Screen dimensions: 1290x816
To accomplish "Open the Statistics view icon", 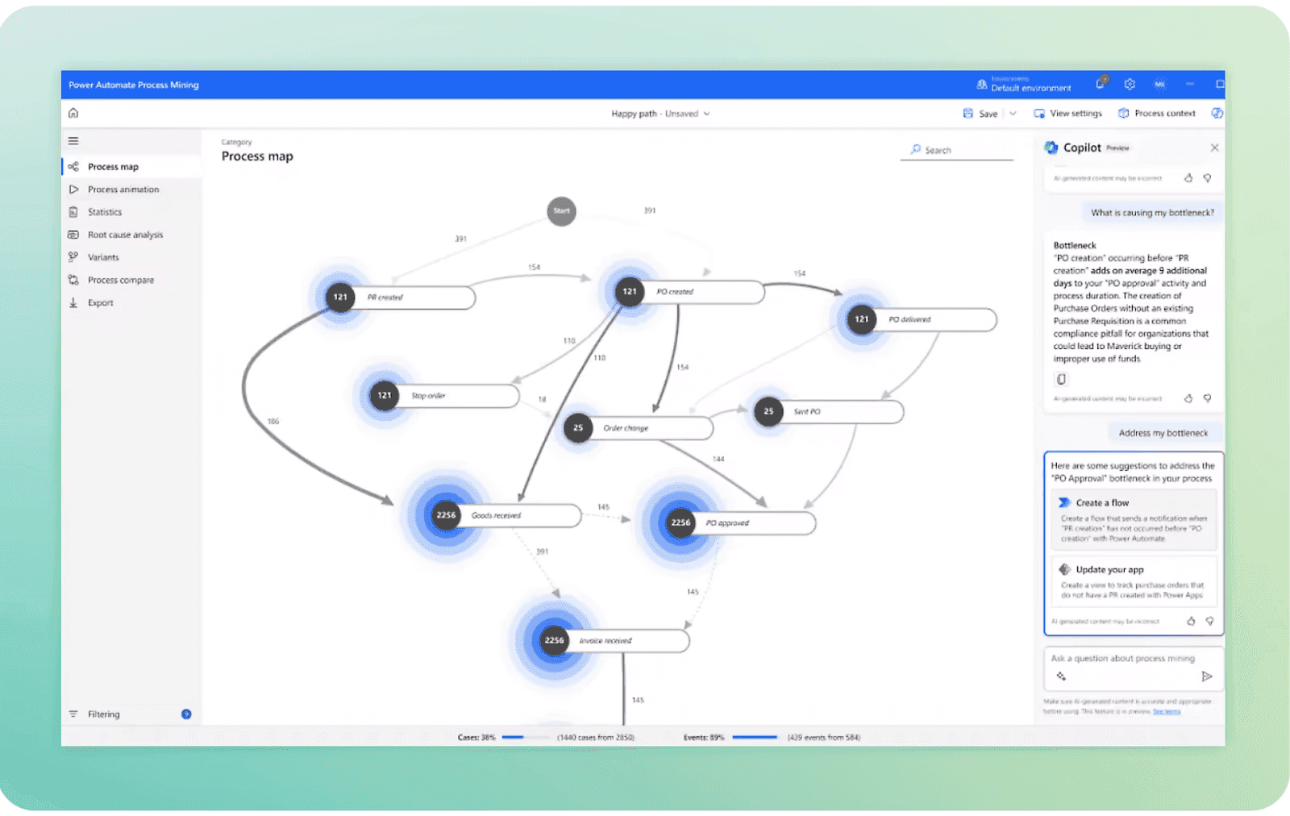I will [74, 211].
